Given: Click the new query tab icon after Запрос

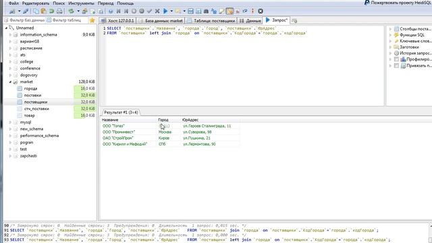Looking at the screenshot, I should tap(294, 21).
